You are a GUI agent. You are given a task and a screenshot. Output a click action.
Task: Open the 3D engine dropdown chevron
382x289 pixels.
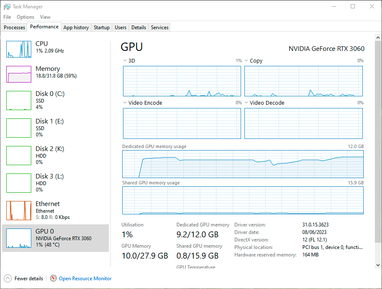pyautogui.click(x=125, y=60)
